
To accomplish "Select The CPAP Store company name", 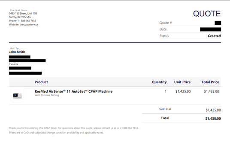I will [18, 10].
